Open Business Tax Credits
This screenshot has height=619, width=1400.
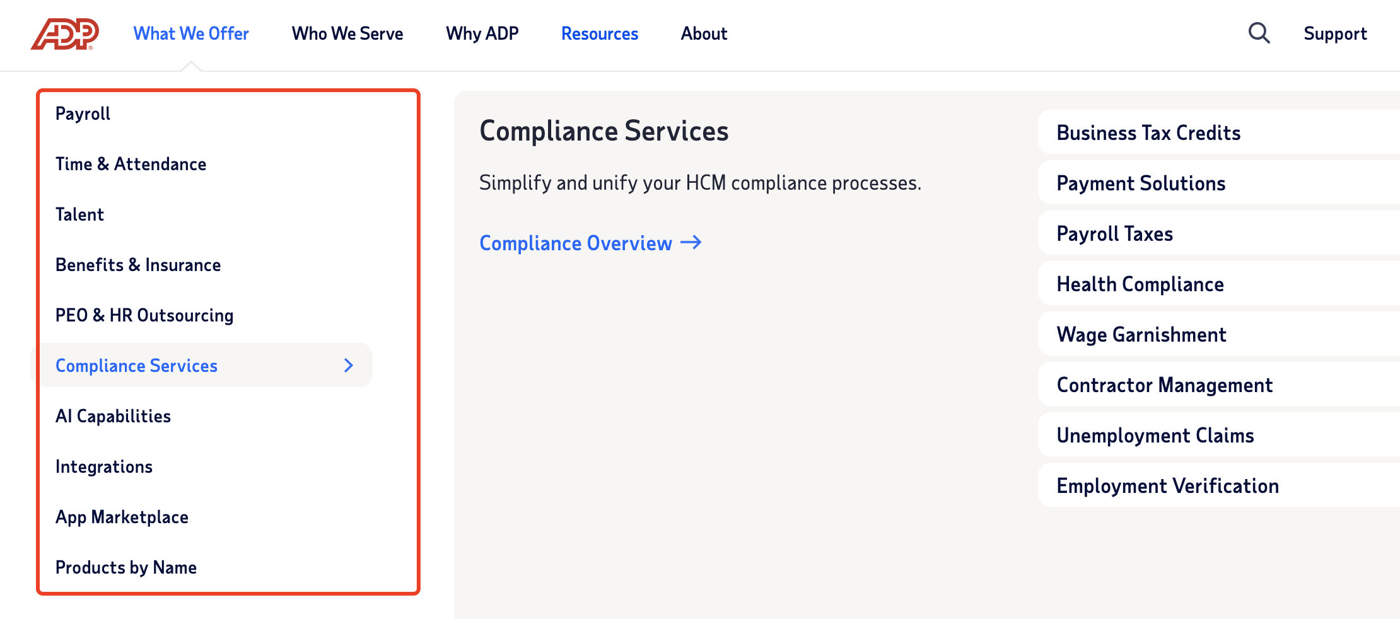[x=1218, y=132]
